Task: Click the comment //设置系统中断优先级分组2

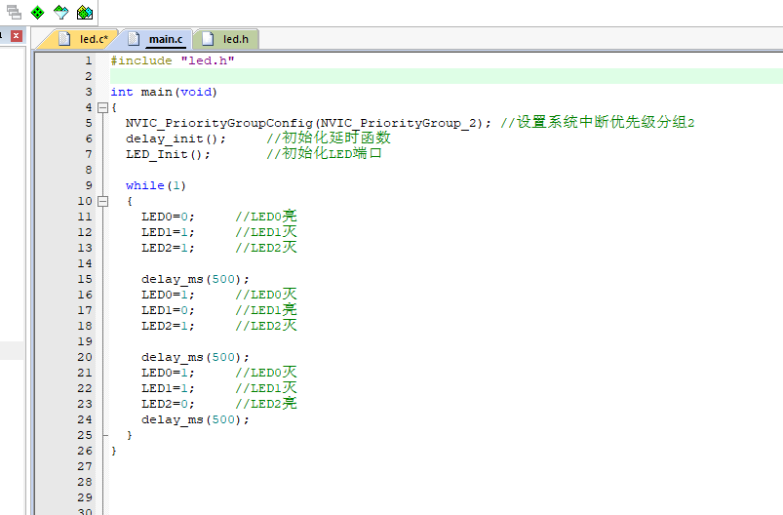Action: tap(597, 122)
